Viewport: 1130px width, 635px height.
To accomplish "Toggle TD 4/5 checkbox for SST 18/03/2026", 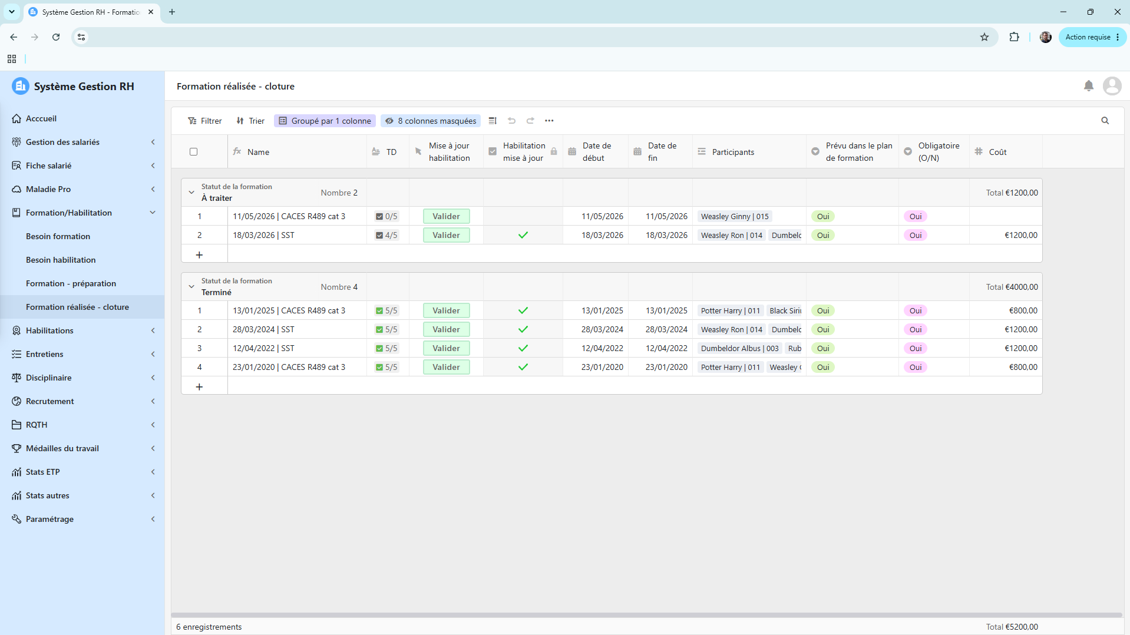I will (379, 235).
